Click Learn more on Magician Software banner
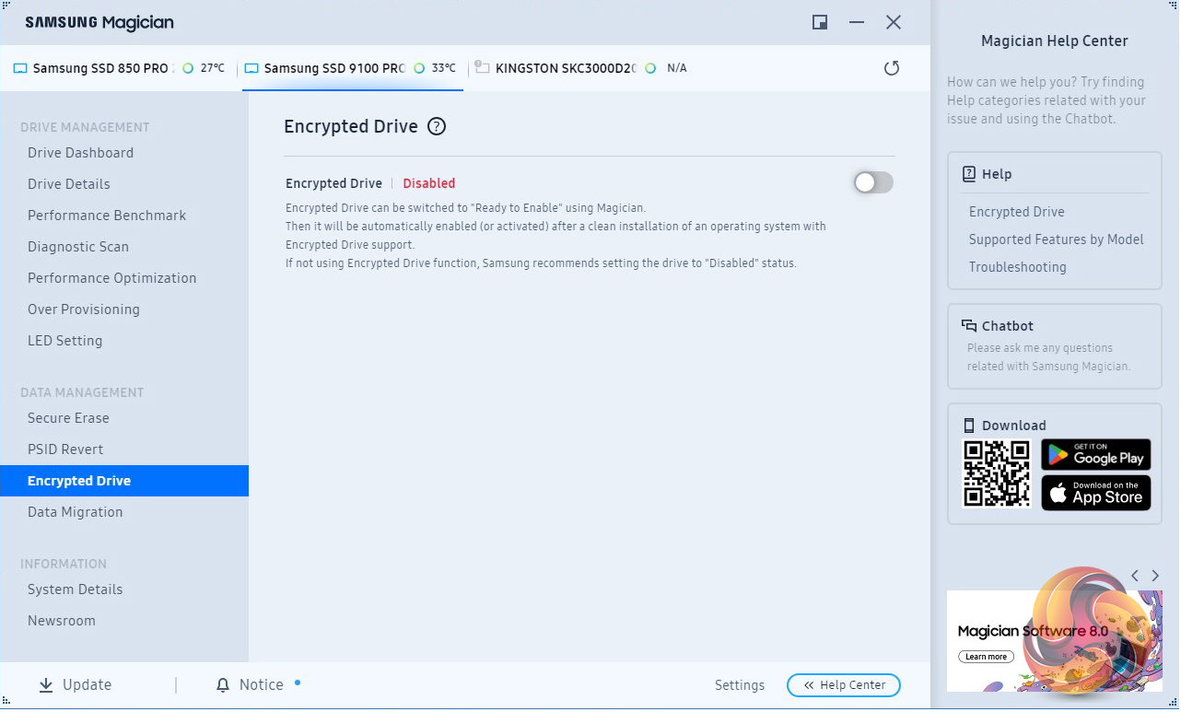This screenshot has height=712, width=1181. (986, 657)
